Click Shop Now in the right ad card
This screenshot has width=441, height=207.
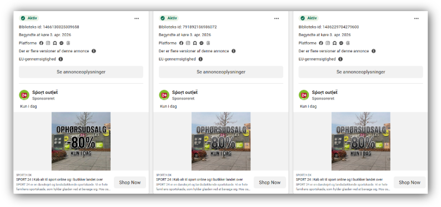click(x=409, y=183)
